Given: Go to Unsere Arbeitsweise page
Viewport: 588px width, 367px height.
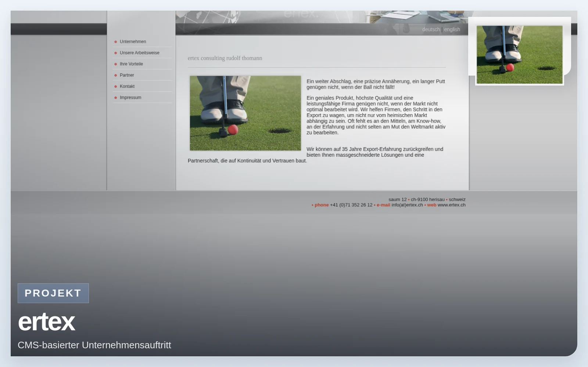Looking at the screenshot, I should coord(139,53).
